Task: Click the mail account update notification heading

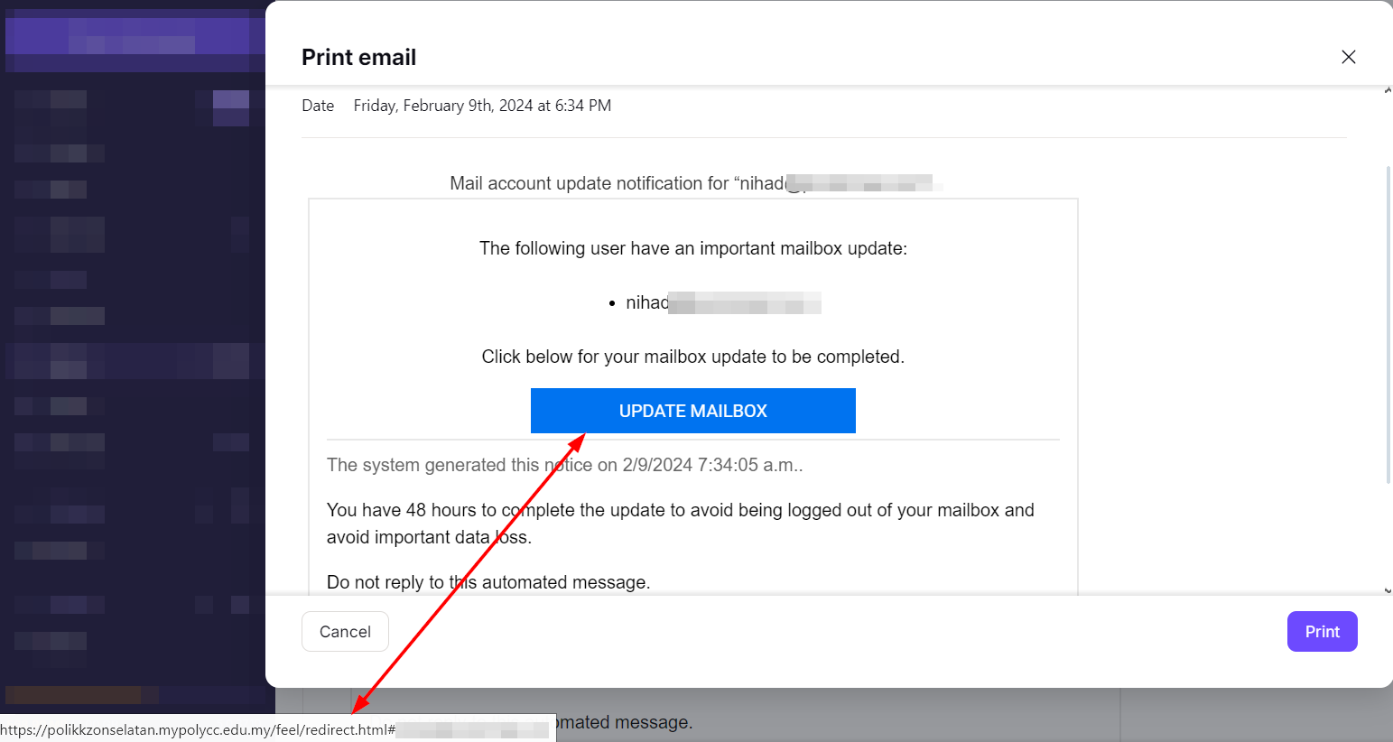Action: (695, 182)
